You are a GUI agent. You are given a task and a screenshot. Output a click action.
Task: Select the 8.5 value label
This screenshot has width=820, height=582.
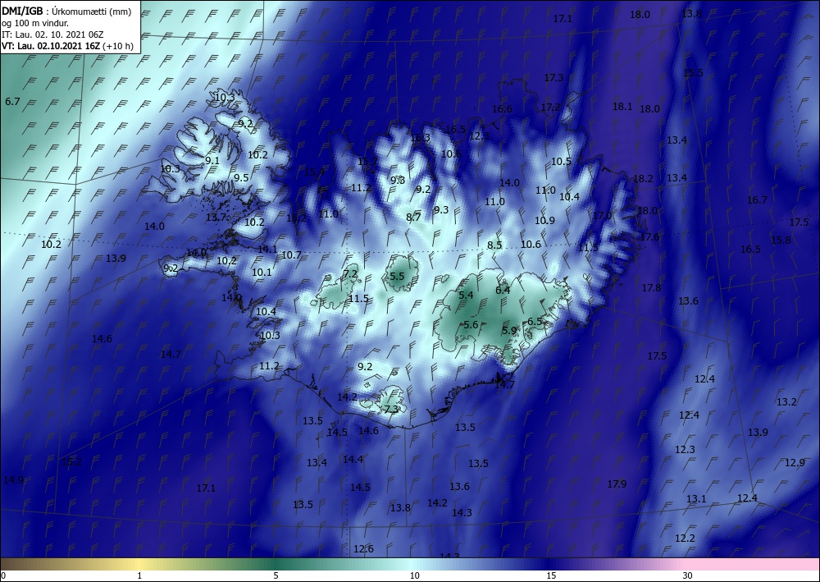click(494, 245)
